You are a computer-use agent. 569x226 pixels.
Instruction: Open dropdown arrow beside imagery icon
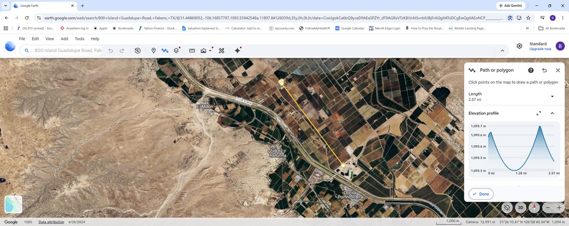(210, 51)
